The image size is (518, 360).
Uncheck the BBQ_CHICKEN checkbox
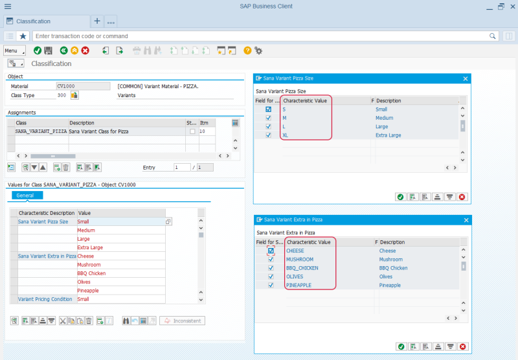pyautogui.click(x=271, y=268)
